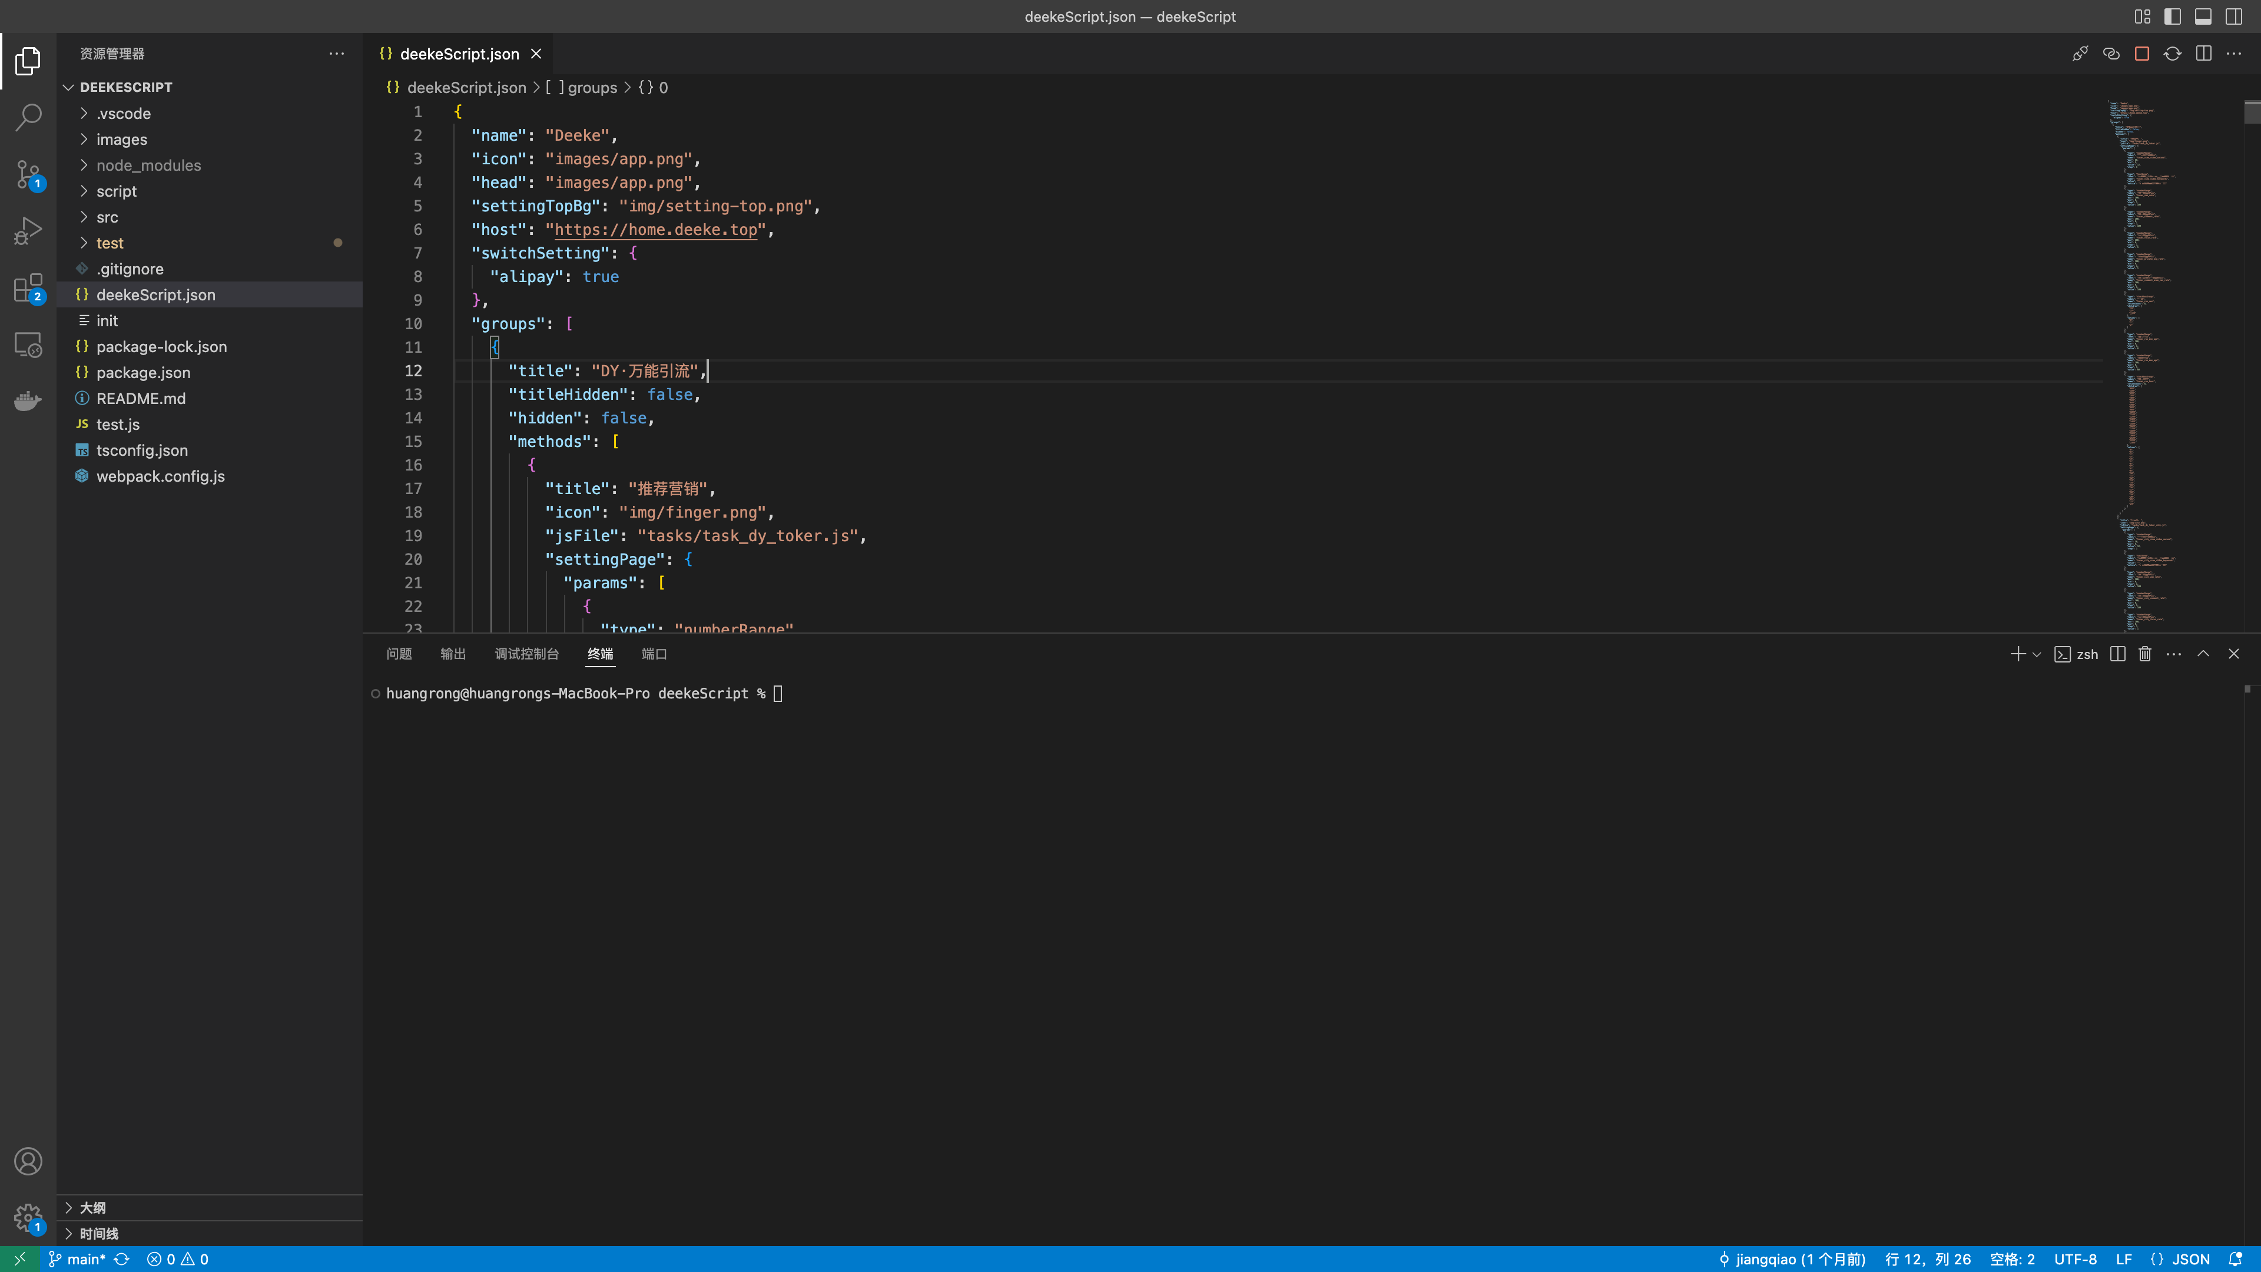The width and height of the screenshot is (2261, 1272).
Task: Open the Search view in activity bar
Action: click(x=28, y=117)
